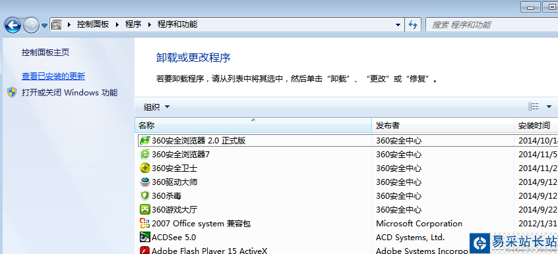Select the ACDSee 5.0 icon
Screen dimensions: 558x254
(145, 238)
